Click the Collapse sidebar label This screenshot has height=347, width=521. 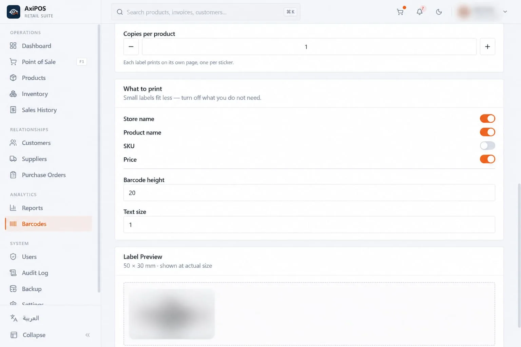(x=34, y=335)
